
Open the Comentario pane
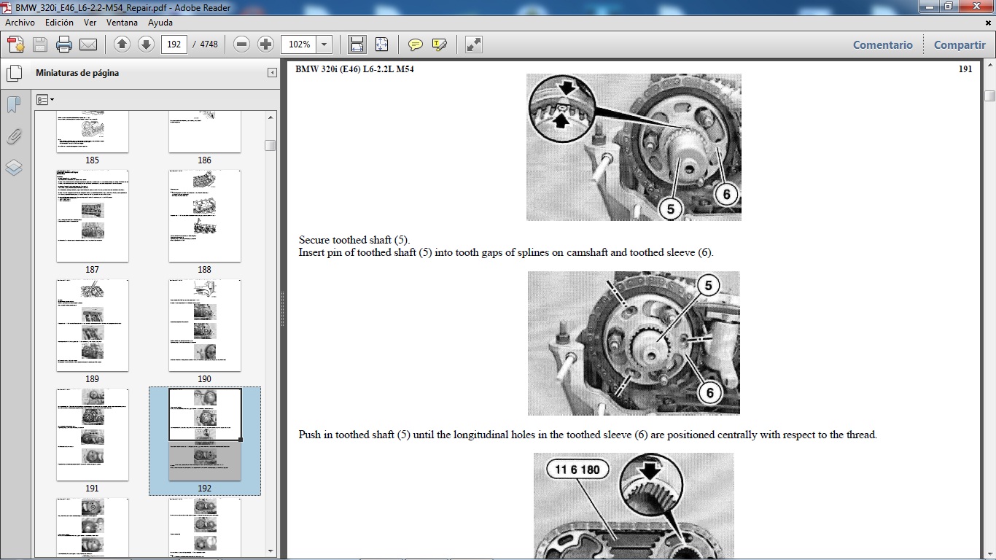pyautogui.click(x=883, y=44)
